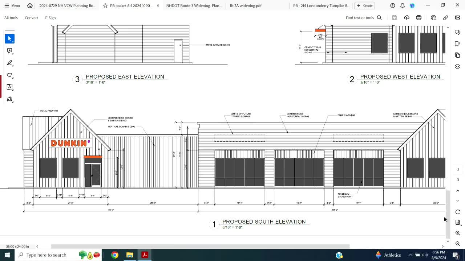The height and width of the screenshot is (261, 465).
Task: Click the Create button
Action: pos(364,5)
